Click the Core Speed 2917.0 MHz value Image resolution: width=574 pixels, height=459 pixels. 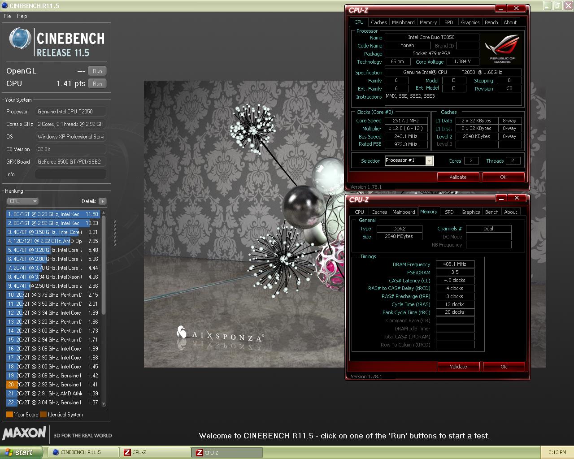[406, 121]
